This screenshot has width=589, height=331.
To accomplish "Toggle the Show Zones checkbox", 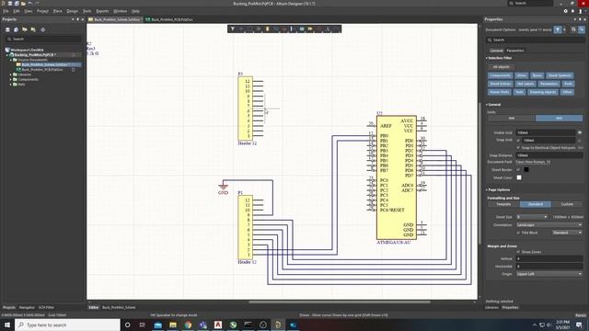I will click(x=518, y=252).
